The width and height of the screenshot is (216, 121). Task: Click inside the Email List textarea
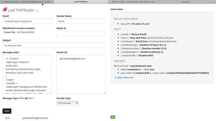(x=81, y=74)
